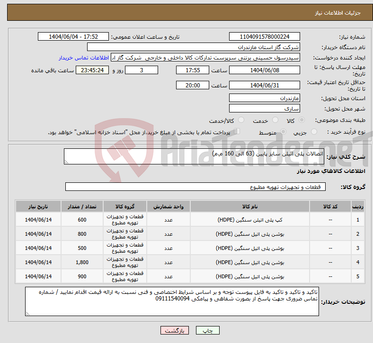Click the گروه کالا column header

point(125,206)
